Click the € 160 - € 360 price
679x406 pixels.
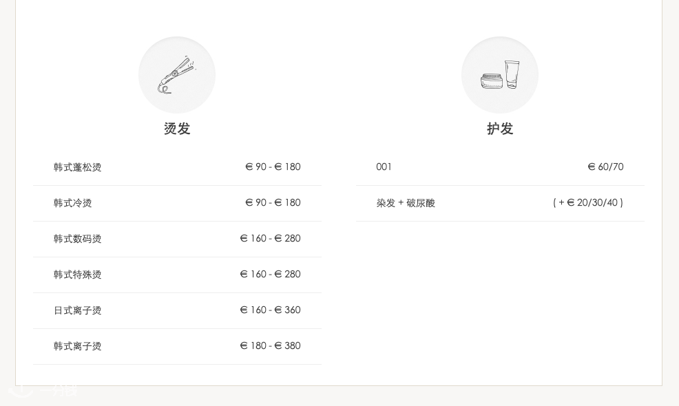point(270,310)
